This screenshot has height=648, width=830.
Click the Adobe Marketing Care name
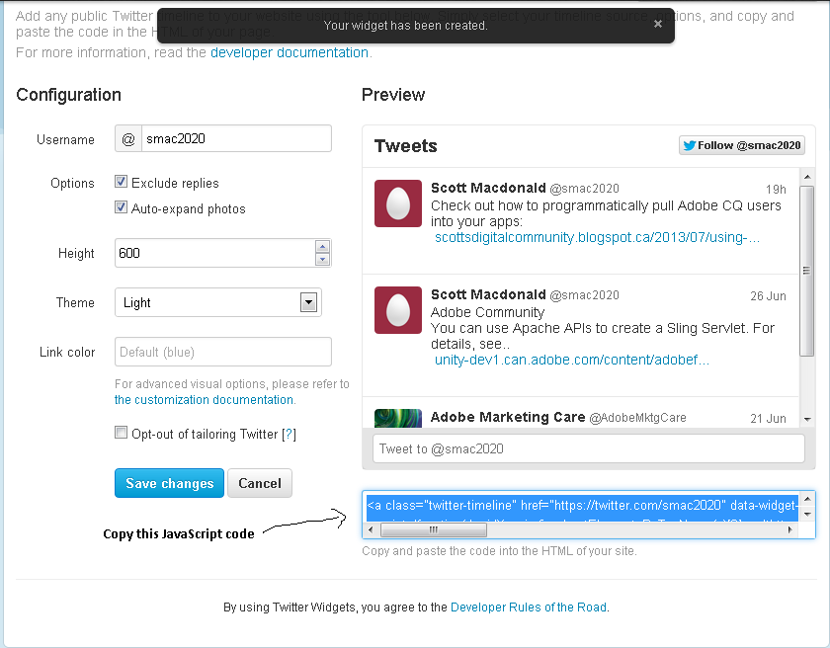[x=508, y=418]
